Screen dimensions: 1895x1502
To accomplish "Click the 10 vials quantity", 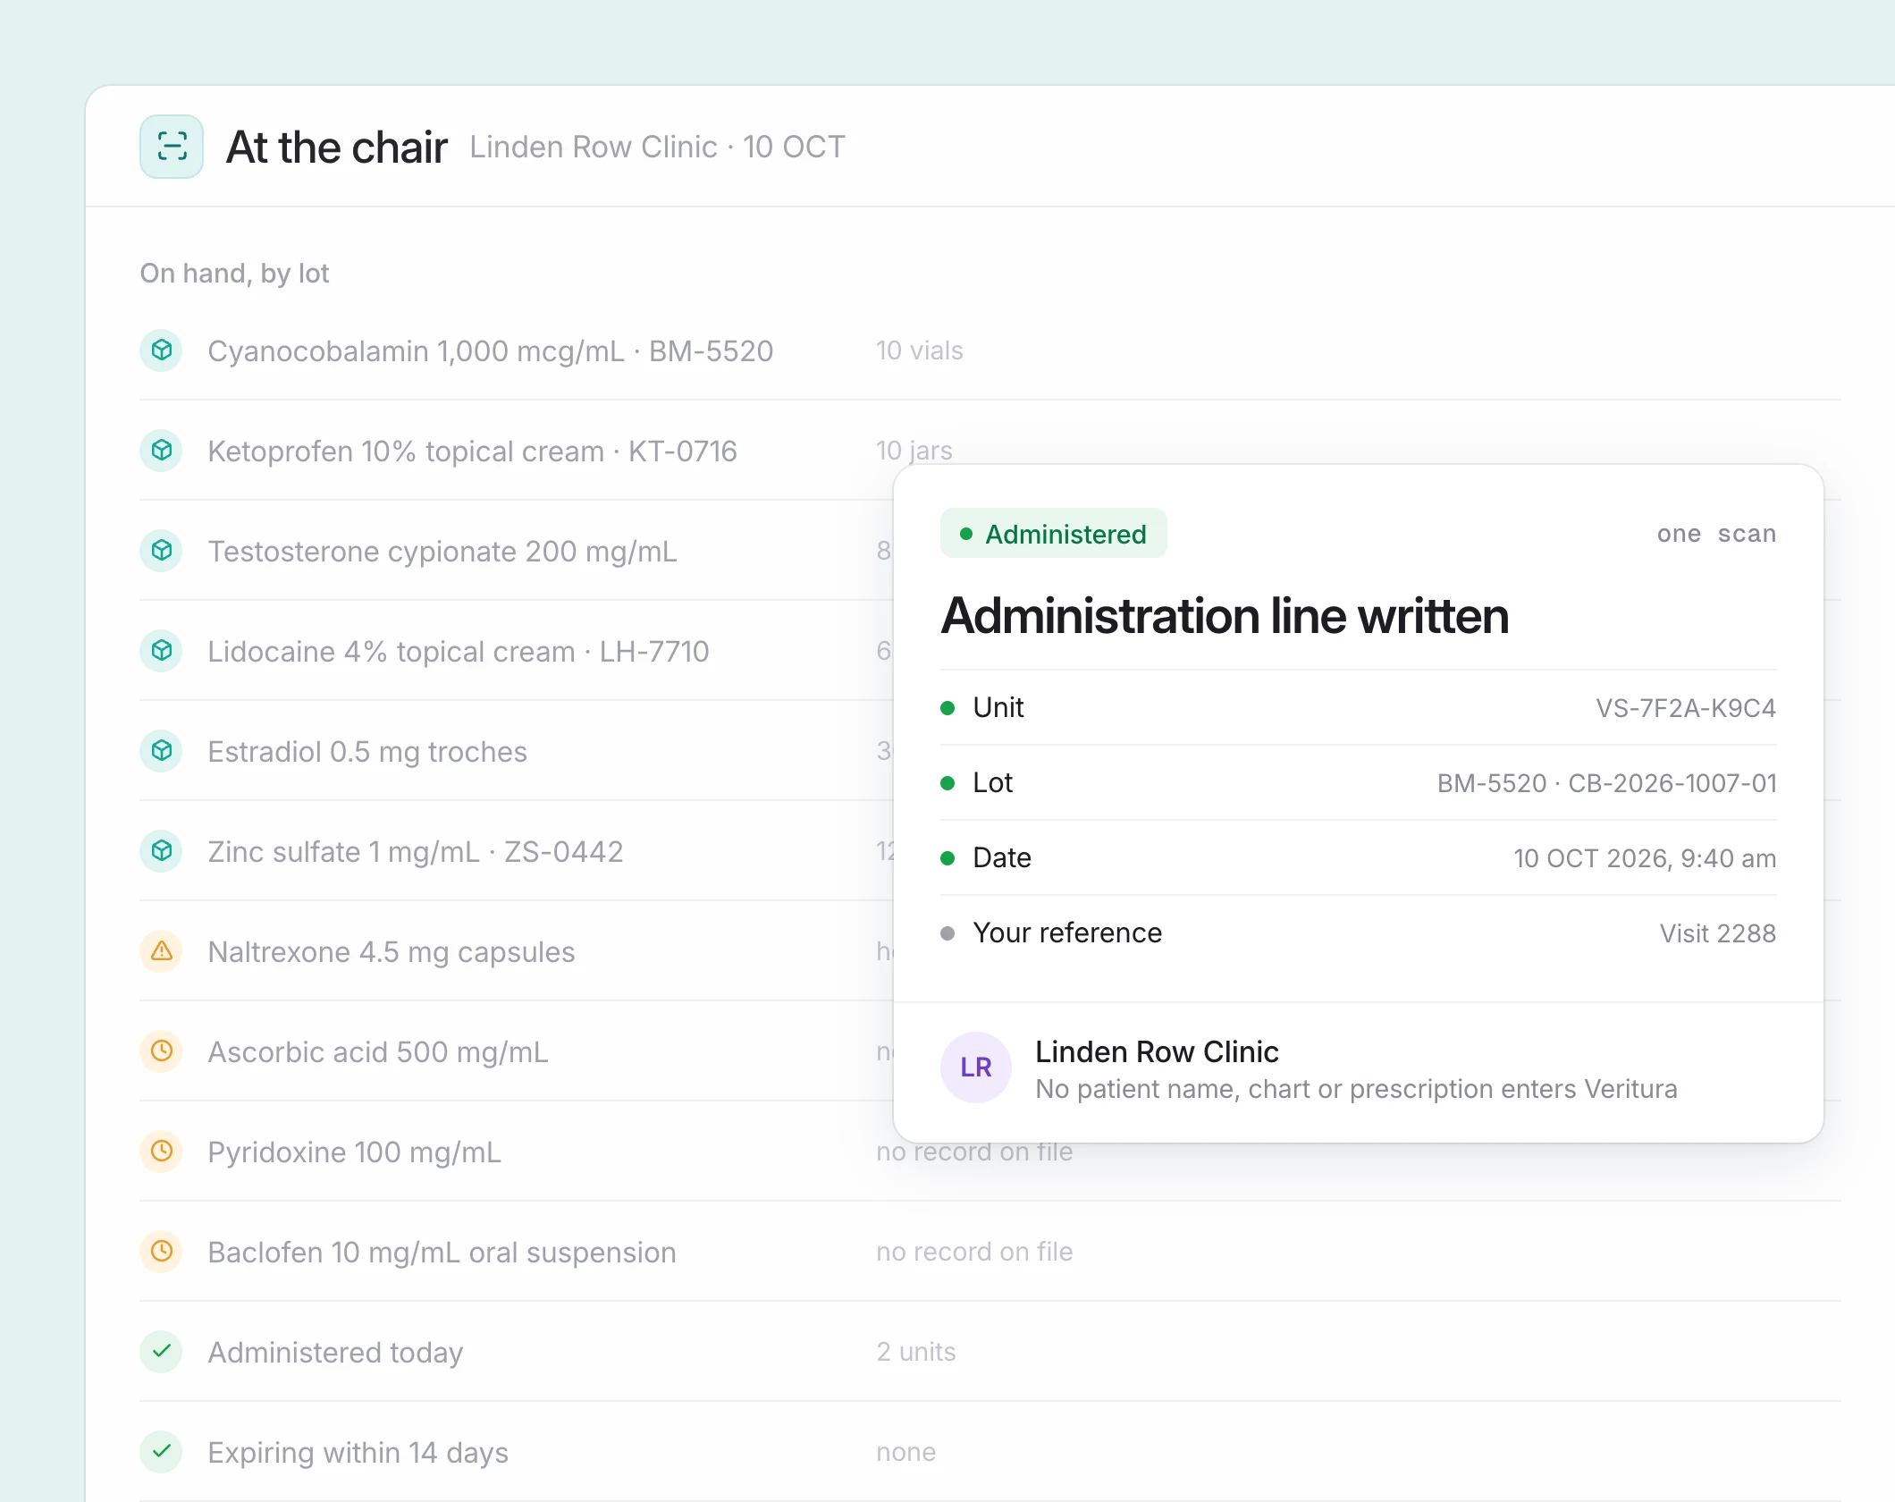I will click(920, 350).
